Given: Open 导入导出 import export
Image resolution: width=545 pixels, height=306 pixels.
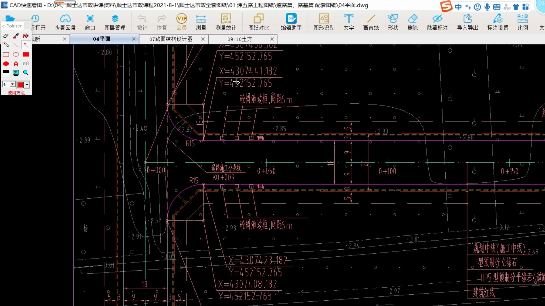Looking at the screenshot, I should tap(468, 22).
